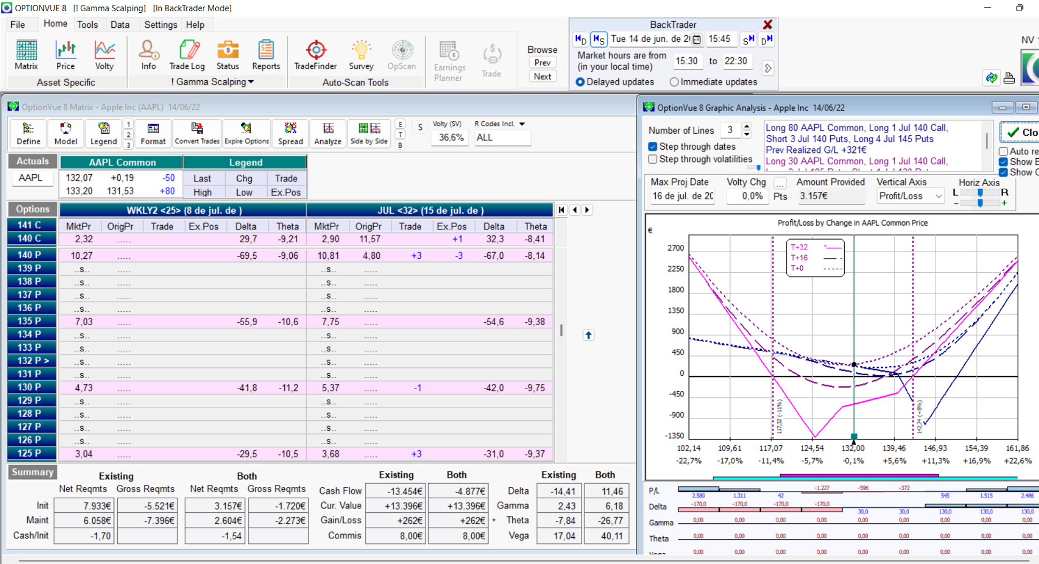Expand BackTrader panel with right chevron
The width and height of the screenshot is (1039, 564).
click(768, 68)
